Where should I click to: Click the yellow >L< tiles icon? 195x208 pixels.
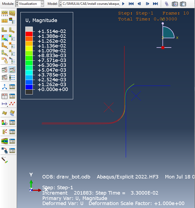click(5, 21)
